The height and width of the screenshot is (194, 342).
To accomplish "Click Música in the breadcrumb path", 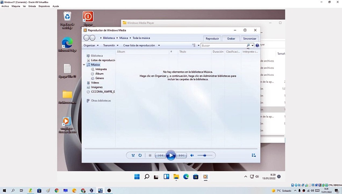I will point(124,38).
